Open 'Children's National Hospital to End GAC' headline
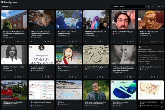 (13, 103)
